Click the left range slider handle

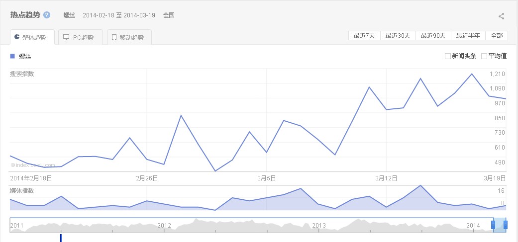493,225
